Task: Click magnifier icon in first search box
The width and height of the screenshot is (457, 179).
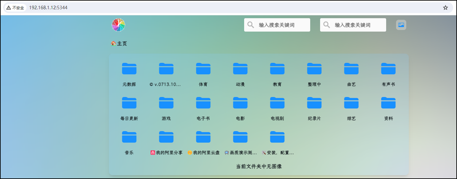Action: (x=251, y=25)
